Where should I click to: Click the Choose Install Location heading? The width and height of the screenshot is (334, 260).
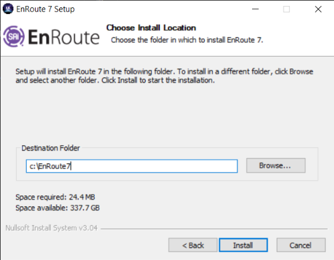coord(151,28)
